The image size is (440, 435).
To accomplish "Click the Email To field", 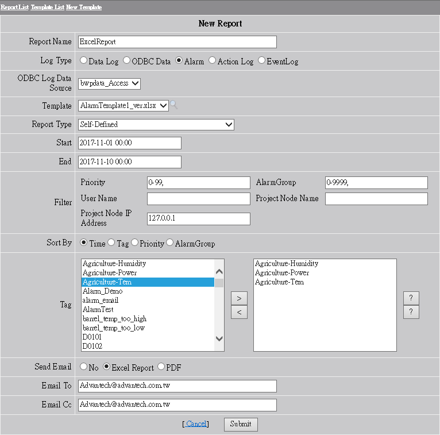I will click(177, 386).
